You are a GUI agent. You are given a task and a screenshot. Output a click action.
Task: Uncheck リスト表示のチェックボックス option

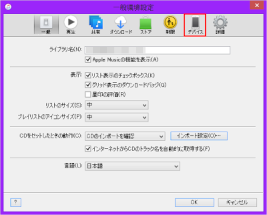88,76
